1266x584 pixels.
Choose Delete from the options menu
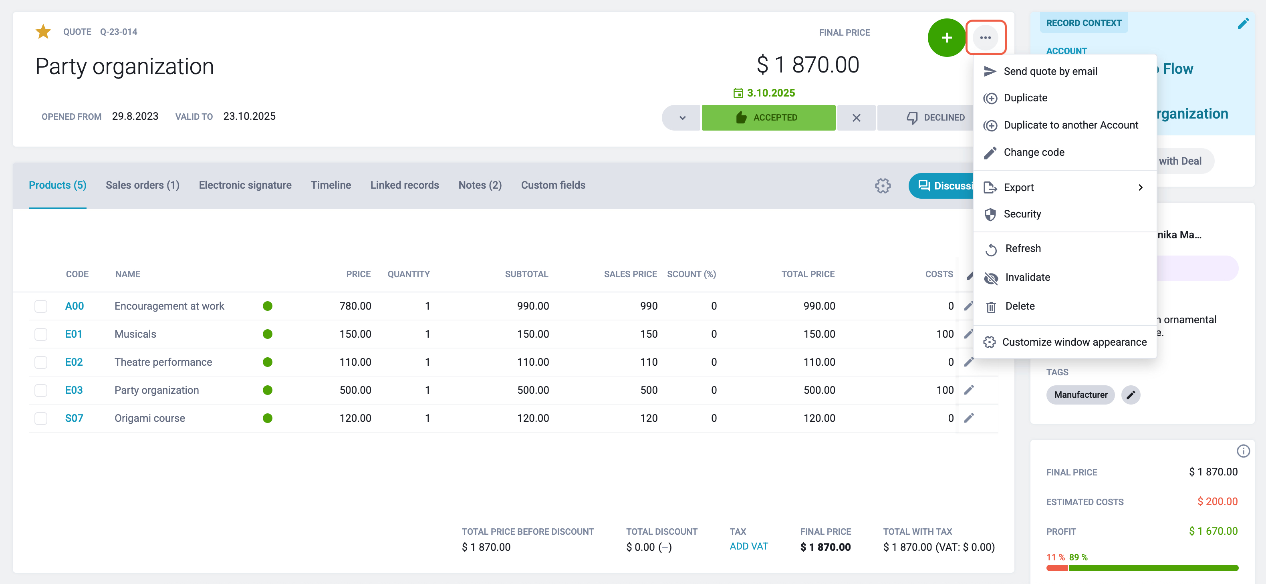[1064, 306]
